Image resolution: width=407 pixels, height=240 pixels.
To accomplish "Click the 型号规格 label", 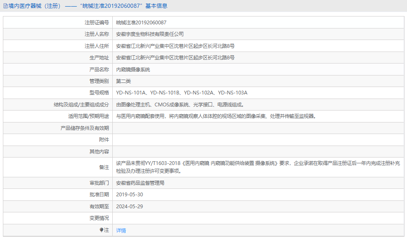I will click(x=99, y=93).
